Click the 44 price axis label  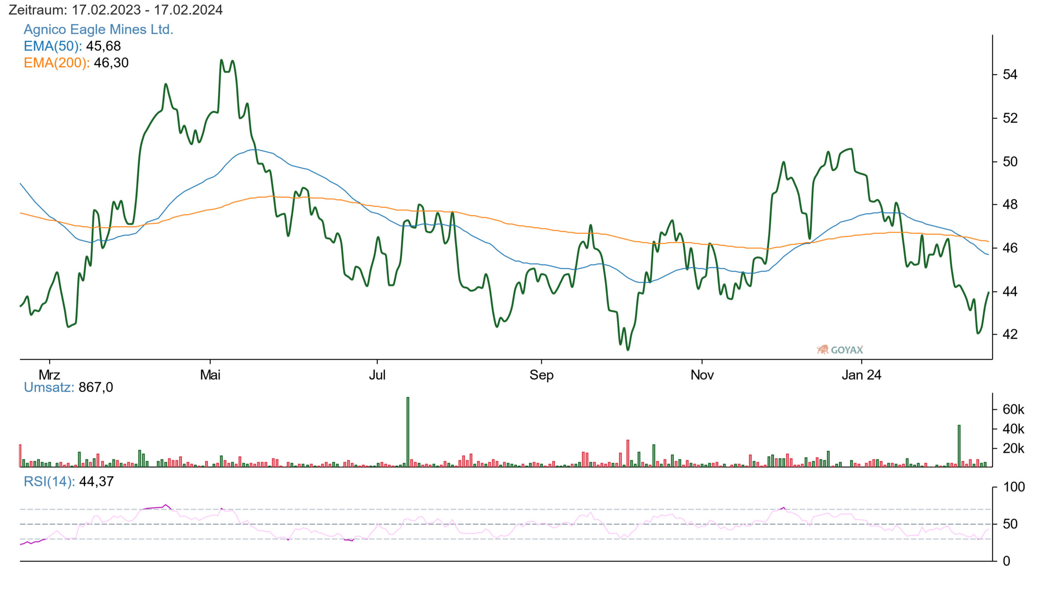(x=1010, y=291)
